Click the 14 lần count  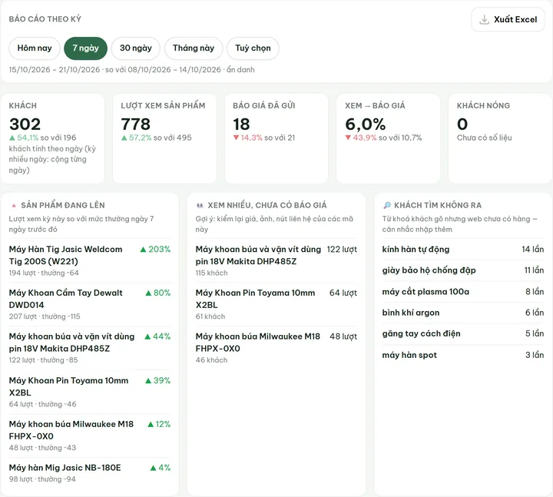point(532,250)
